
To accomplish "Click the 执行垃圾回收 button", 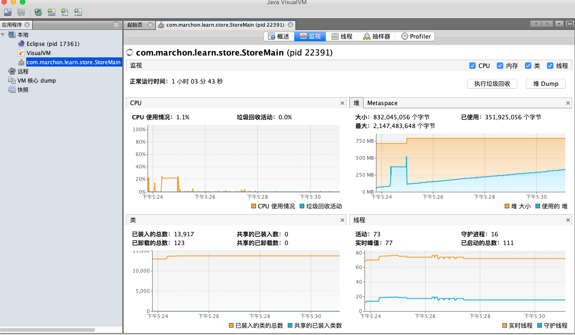I will 492,84.
